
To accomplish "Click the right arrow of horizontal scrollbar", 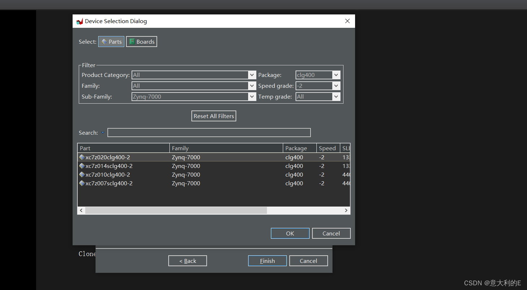I will [x=346, y=210].
